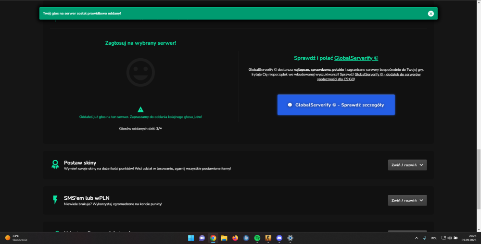The image size is (481, 244).
Task: Click the lightning bolt icon beside SMS'em lub wPLN
Action: click(x=55, y=200)
